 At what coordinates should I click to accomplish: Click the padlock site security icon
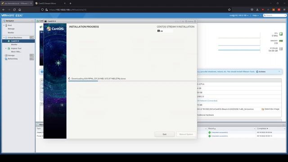click(46, 9)
